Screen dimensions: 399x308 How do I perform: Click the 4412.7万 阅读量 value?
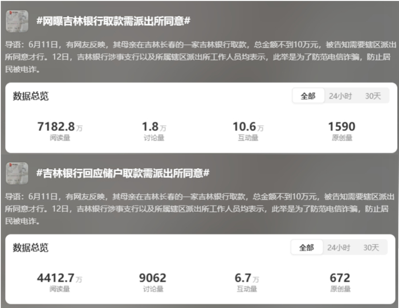pyautogui.click(x=59, y=278)
